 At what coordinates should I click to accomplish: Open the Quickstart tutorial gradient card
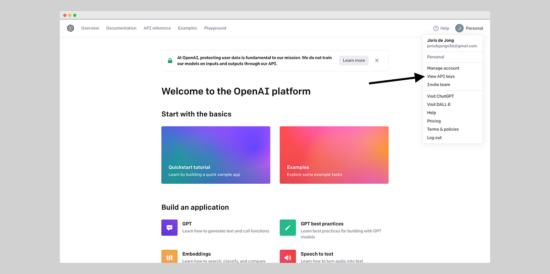click(215, 155)
